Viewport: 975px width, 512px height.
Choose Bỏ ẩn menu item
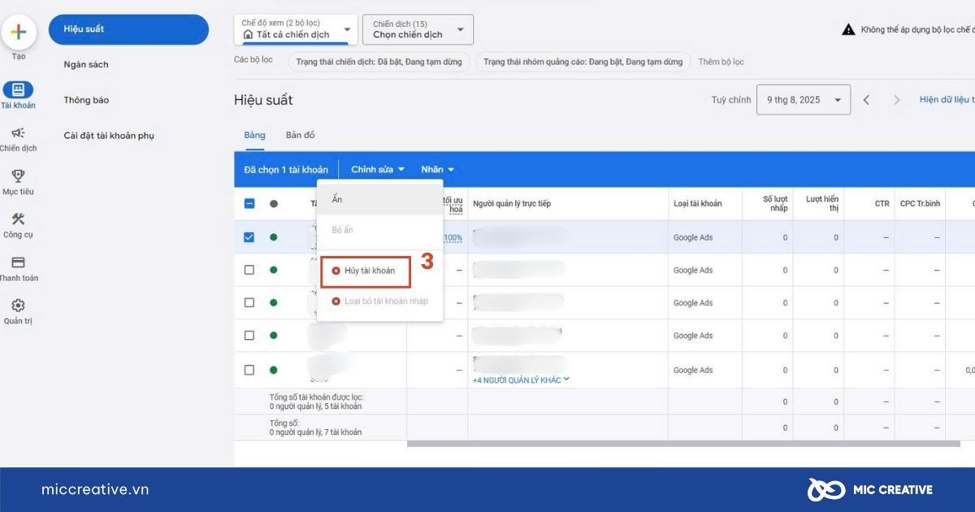[x=379, y=230]
